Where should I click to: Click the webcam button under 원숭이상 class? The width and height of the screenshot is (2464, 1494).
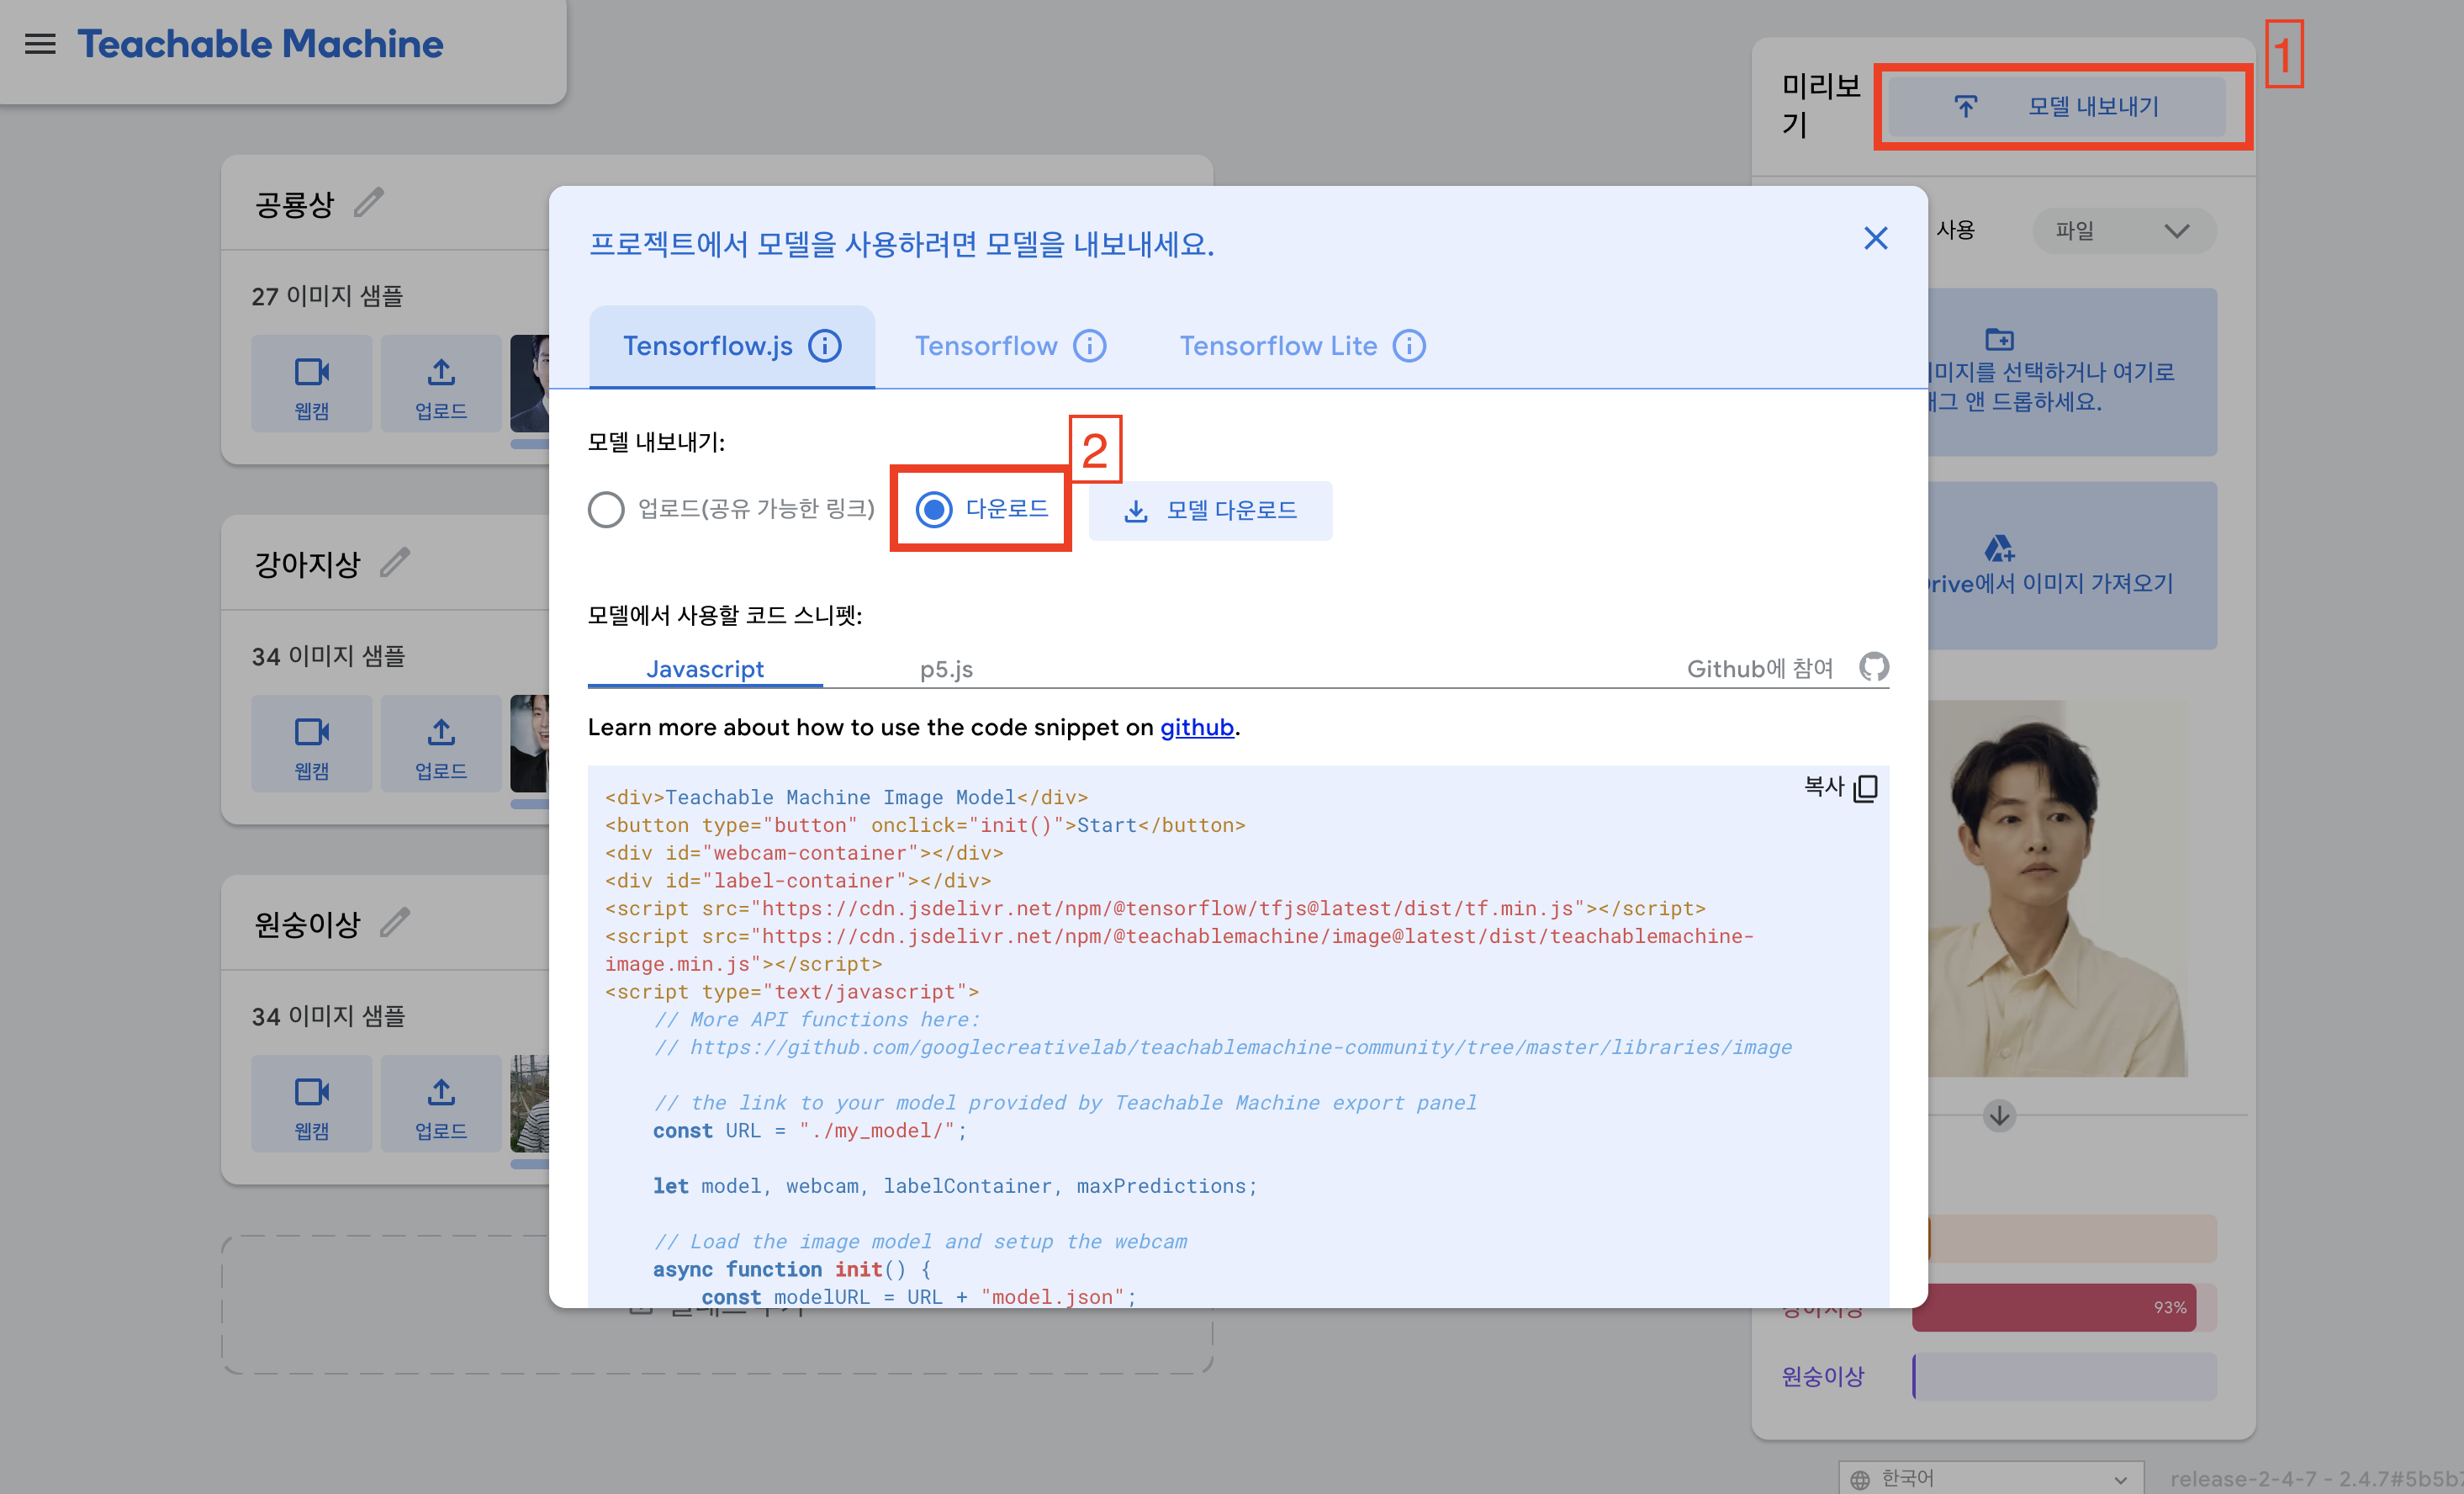tap(311, 1104)
